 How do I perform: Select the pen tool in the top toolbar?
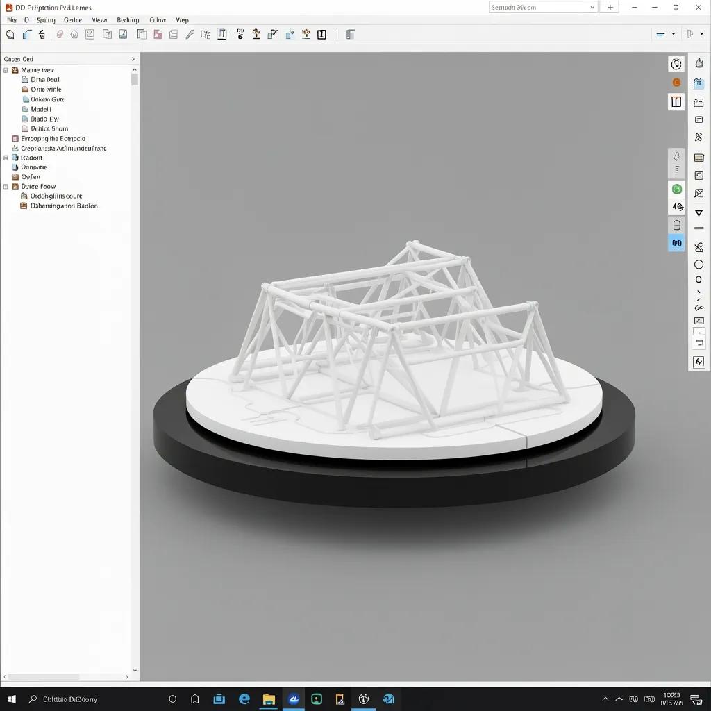click(190, 33)
